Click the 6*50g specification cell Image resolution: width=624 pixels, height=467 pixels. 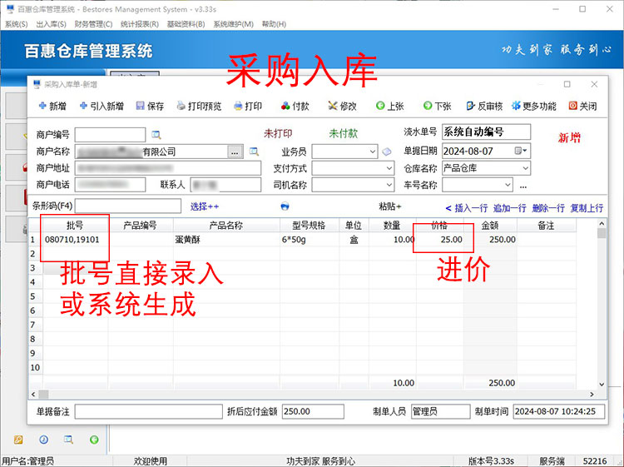(x=310, y=240)
